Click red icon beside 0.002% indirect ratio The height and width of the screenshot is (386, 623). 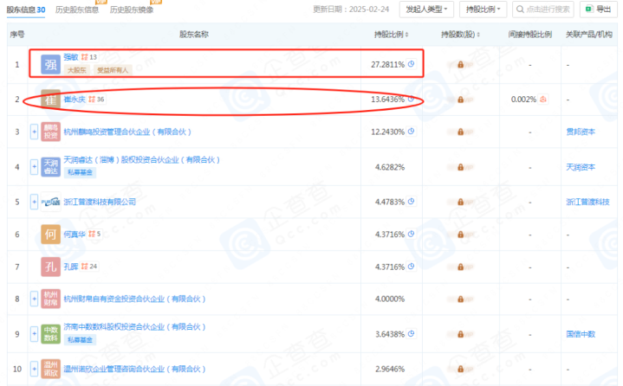tap(543, 100)
